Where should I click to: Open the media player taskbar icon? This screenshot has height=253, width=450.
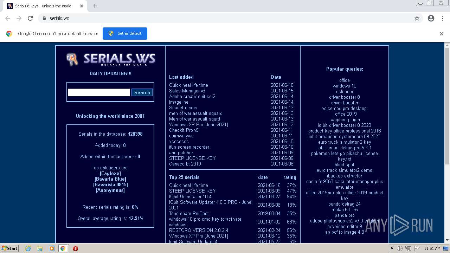click(x=51, y=248)
